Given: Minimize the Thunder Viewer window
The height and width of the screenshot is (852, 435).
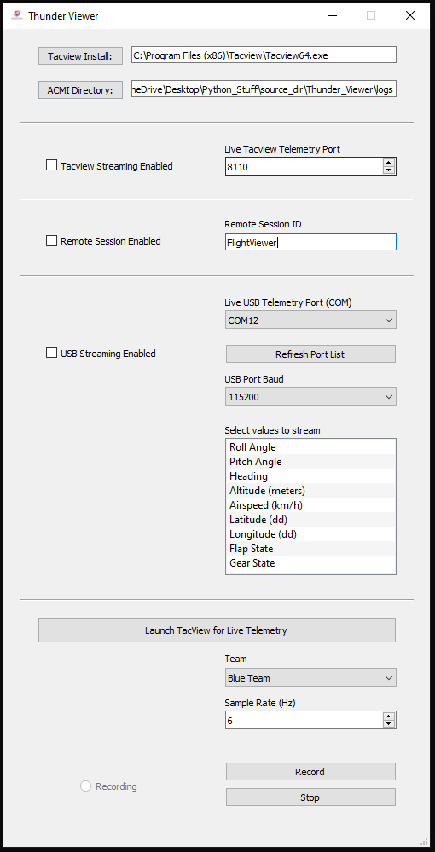Looking at the screenshot, I should tap(332, 15).
